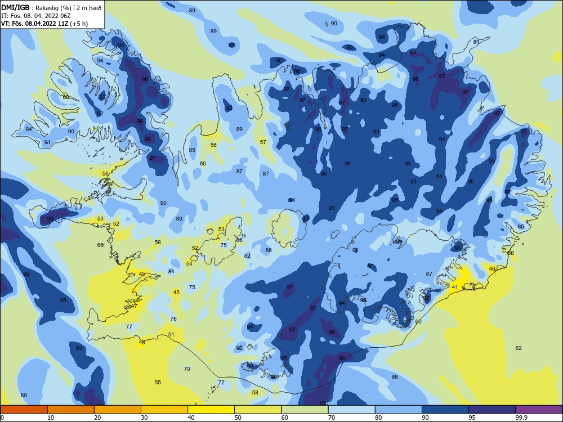
Task: Click the '81' humidity value on the map
Action: (476, 42)
